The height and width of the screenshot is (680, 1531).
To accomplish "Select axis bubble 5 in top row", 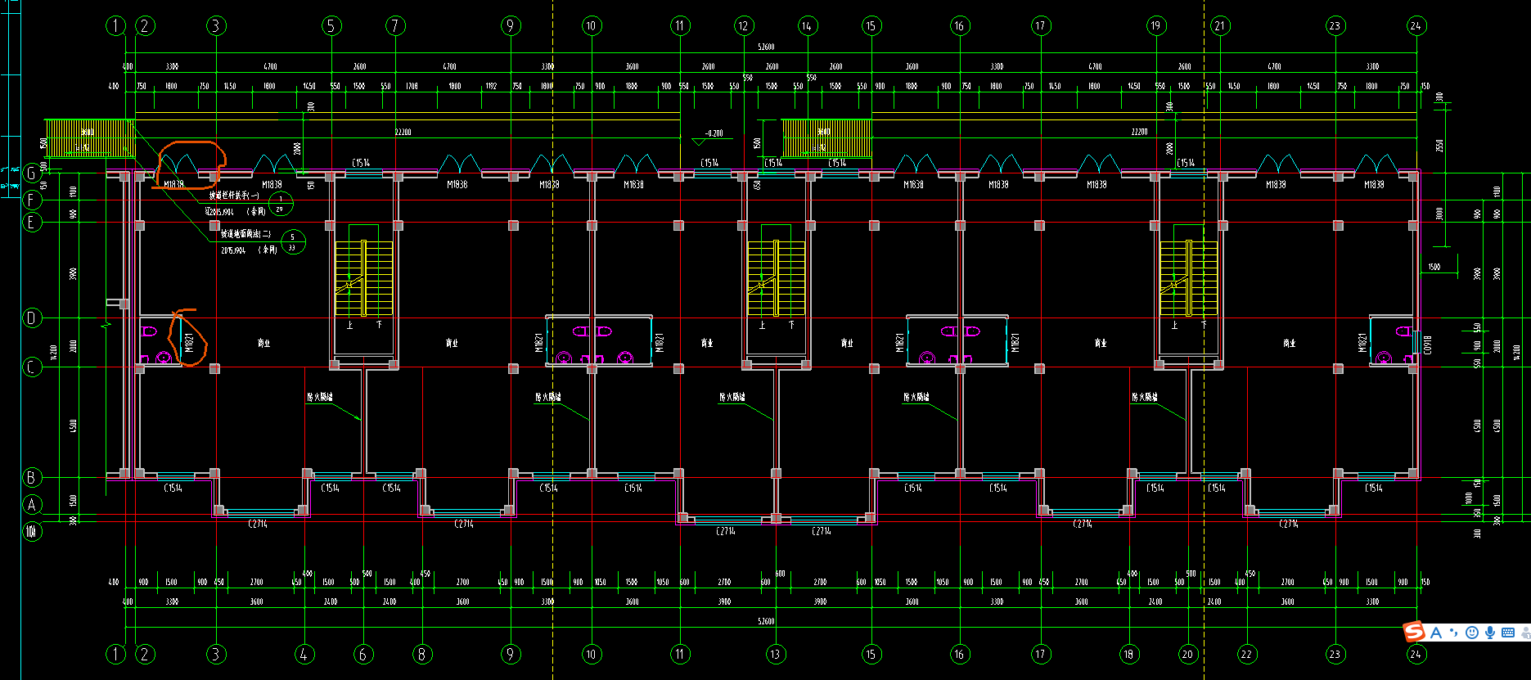I will 331,25.
